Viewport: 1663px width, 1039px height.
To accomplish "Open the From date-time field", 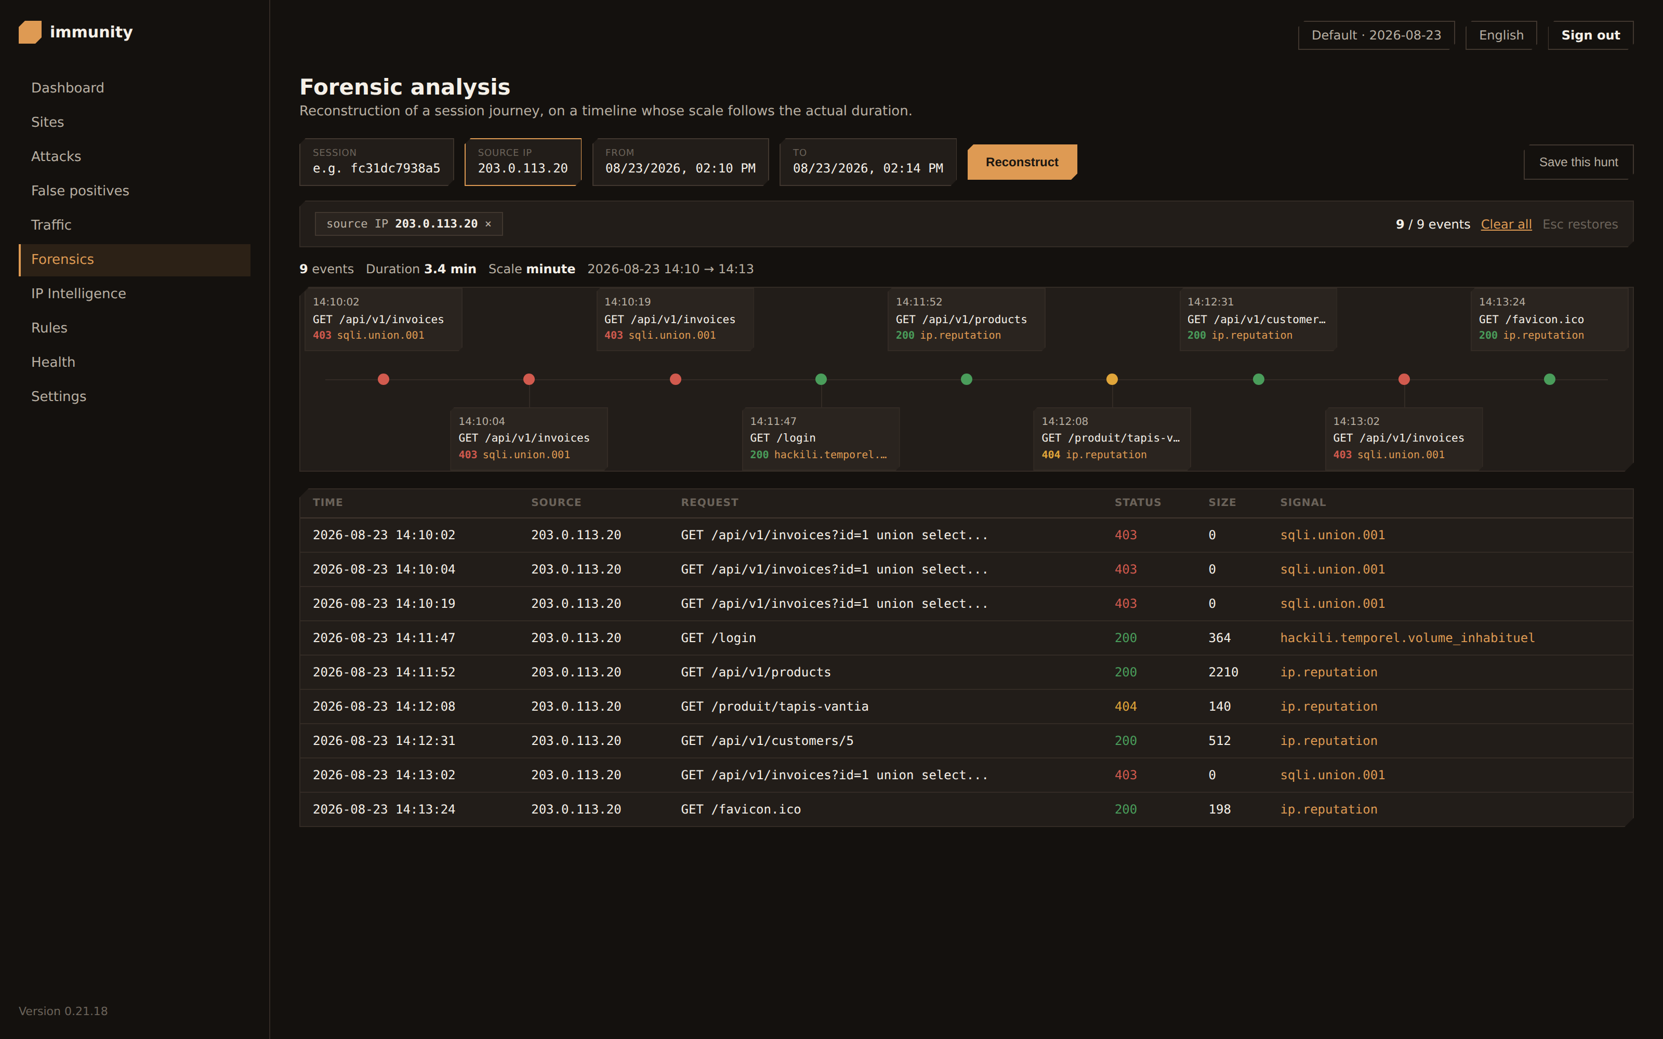I will (680, 162).
